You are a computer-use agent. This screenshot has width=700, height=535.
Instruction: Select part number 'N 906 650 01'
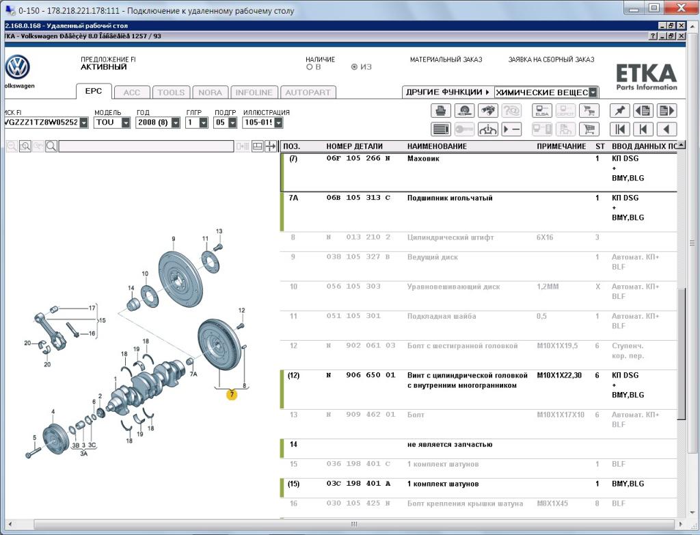pos(362,376)
